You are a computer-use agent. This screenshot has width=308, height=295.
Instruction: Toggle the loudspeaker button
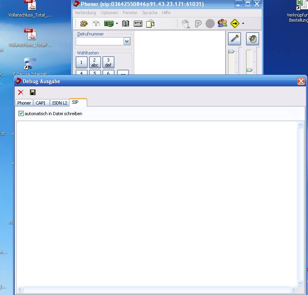point(252,39)
